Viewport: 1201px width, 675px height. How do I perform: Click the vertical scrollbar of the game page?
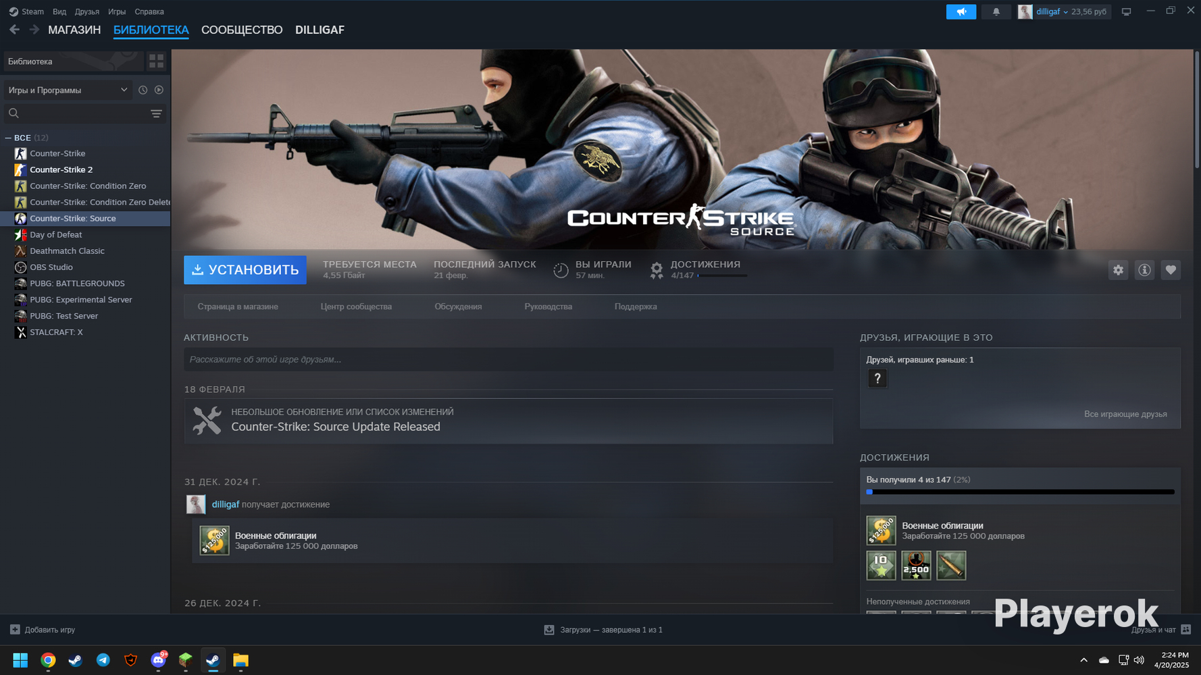pyautogui.click(x=1196, y=109)
